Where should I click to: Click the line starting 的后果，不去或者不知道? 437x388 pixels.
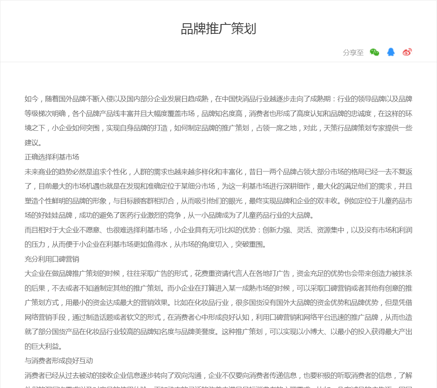pyautogui.click(x=218, y=288)
